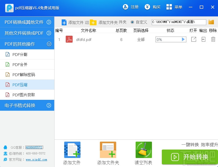Click the dfdfd.pdf red PDF icon
The image size is (218, 167).
click(x=69, y=39)
